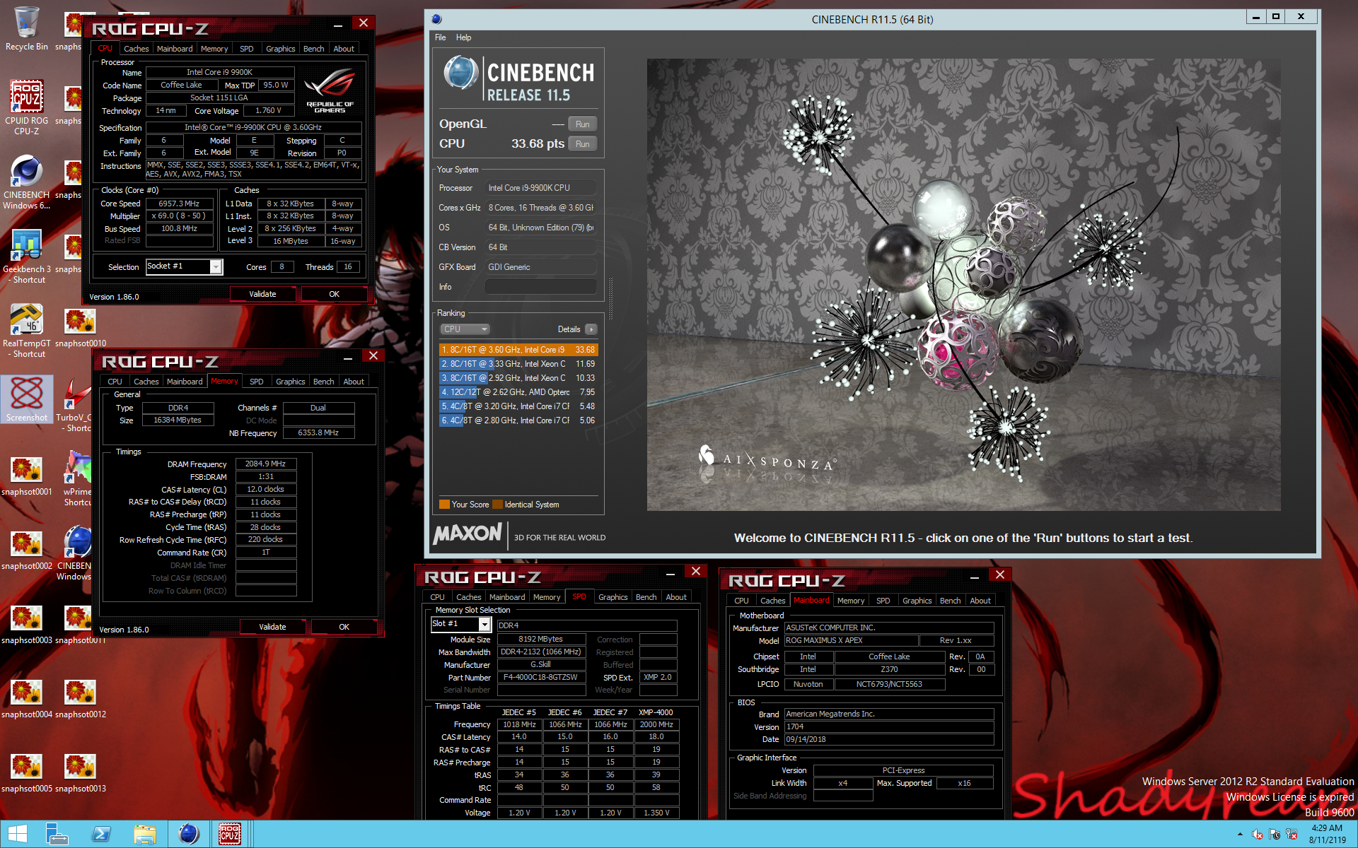1358x848 pixels.
Task: Switch to Cinebench via taskbar icon
Action: pos(188,834)
